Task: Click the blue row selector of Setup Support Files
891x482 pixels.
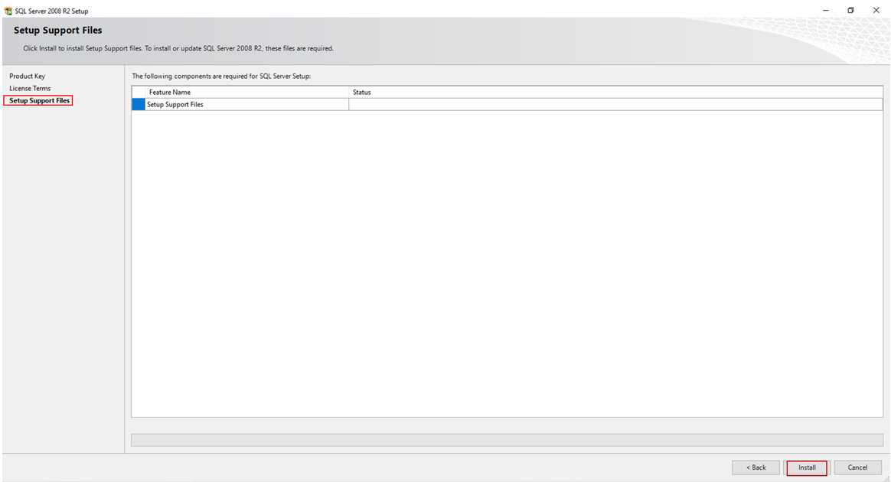Action: point(139,105)
